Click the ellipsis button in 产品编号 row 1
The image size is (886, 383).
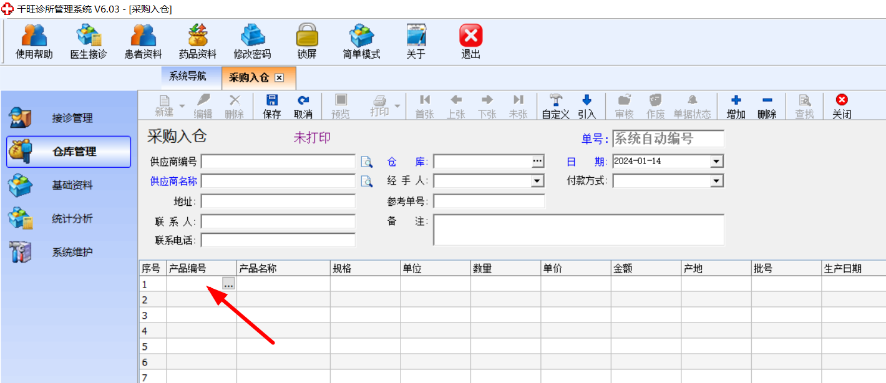[229, 284]
